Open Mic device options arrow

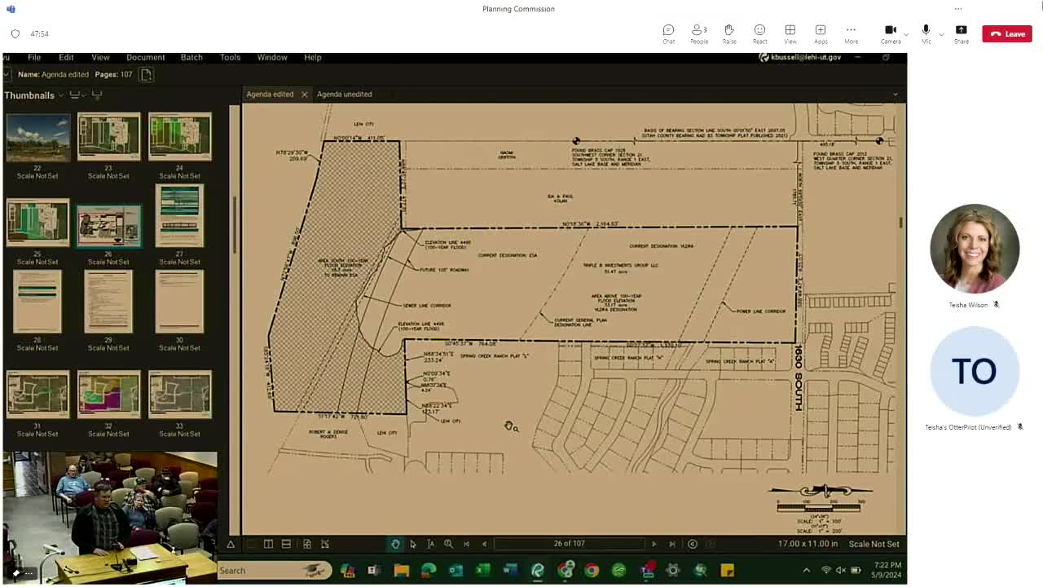[941, 35]
